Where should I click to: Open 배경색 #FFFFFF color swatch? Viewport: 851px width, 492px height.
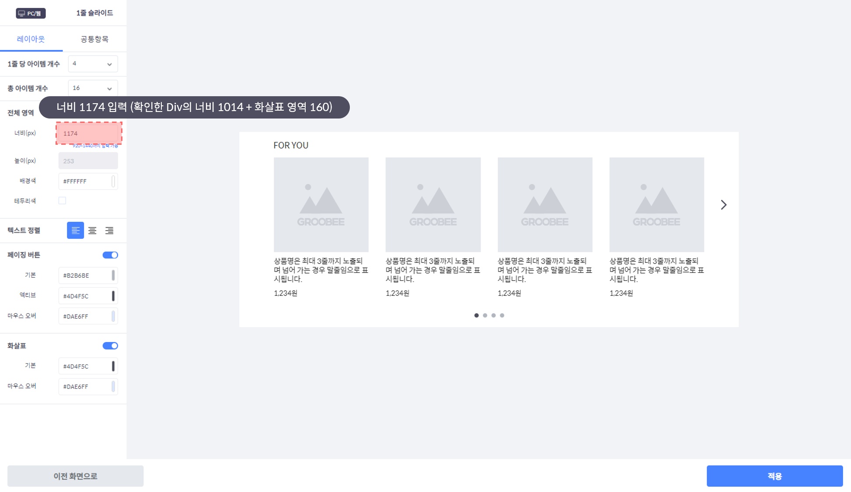(x=113, y=181)
